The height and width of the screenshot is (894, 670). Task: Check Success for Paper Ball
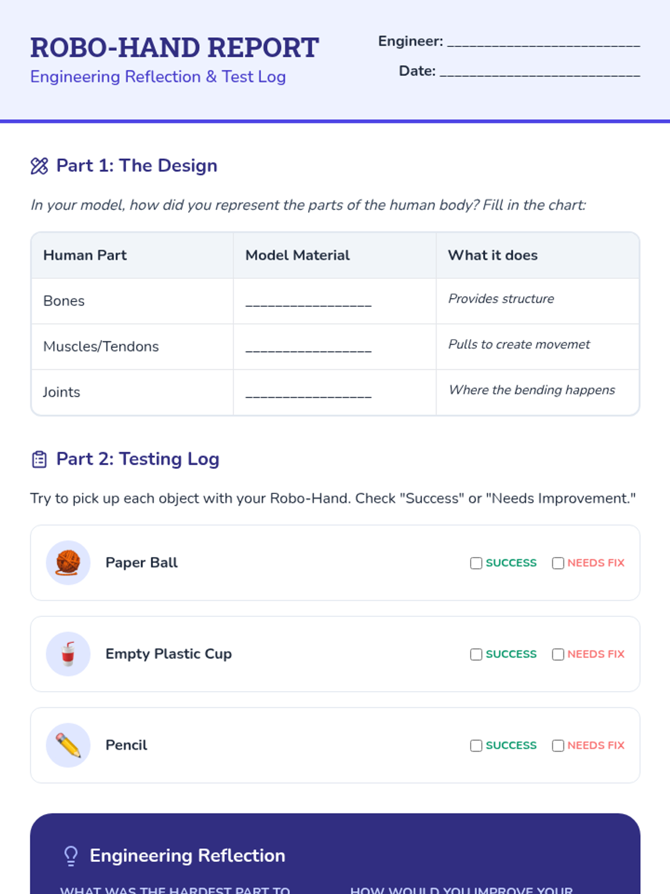point(476,563)
